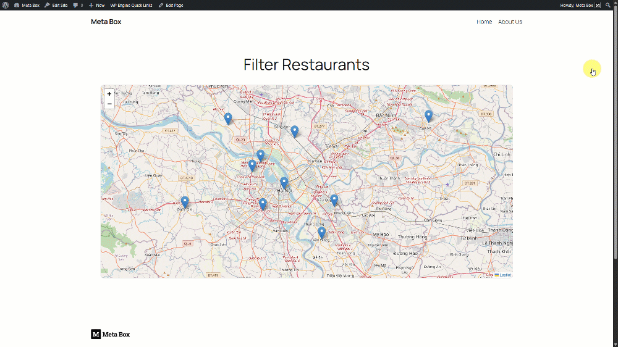Image resolution: width=618 pixels, height=347 pixels.
Task: Click the user avatar in the admin bar
Action: pos(598,5)
